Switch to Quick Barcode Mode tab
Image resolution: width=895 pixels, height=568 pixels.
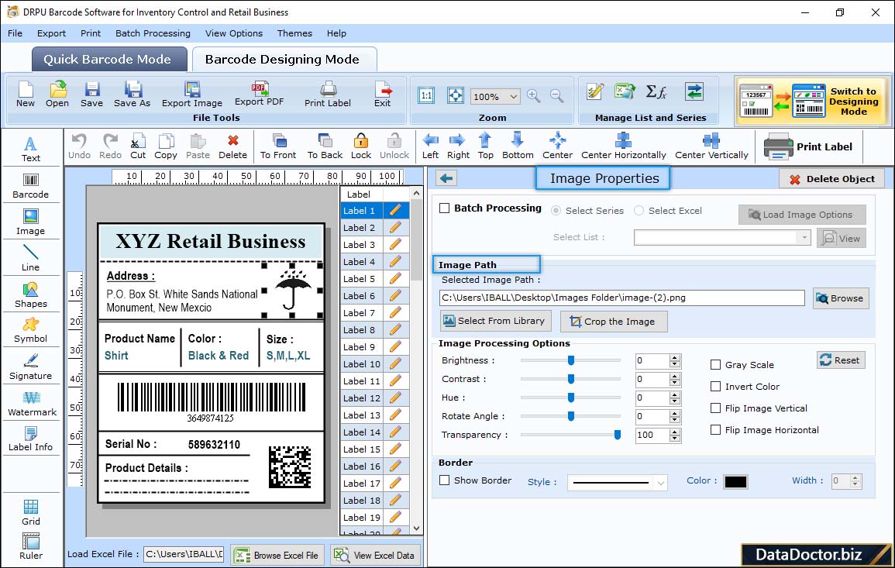tap(109, 60)
